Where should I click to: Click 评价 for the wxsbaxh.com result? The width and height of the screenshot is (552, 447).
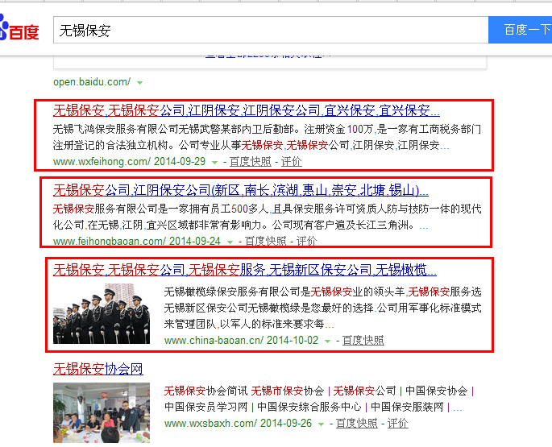point(398,424)
